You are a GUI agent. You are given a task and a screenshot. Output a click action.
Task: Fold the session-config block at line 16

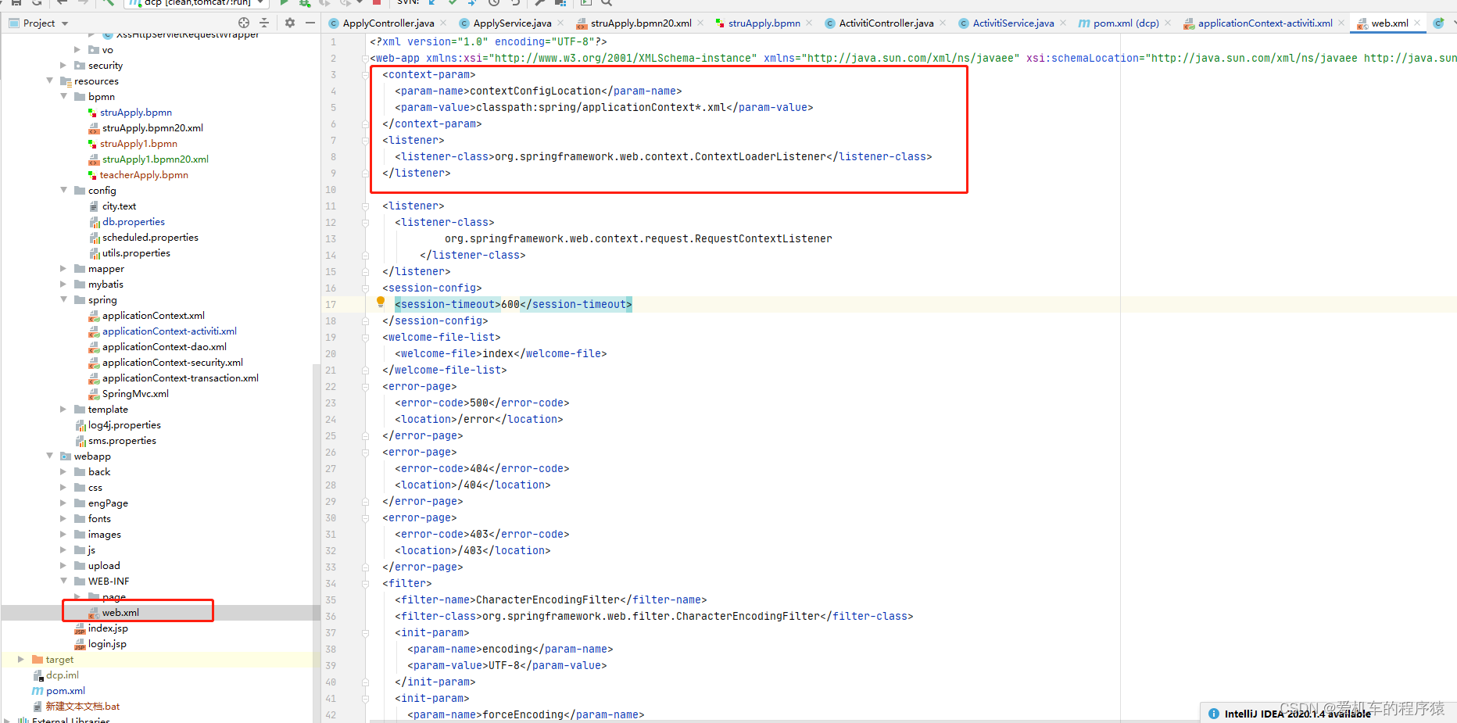pos(365,288)
